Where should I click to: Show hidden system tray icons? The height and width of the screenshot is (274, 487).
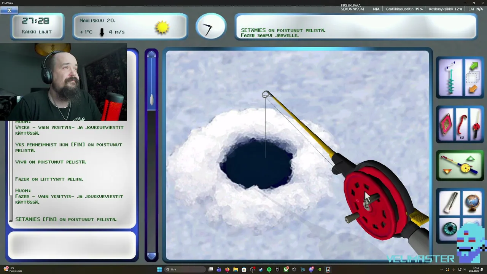[x=442, y=269]
